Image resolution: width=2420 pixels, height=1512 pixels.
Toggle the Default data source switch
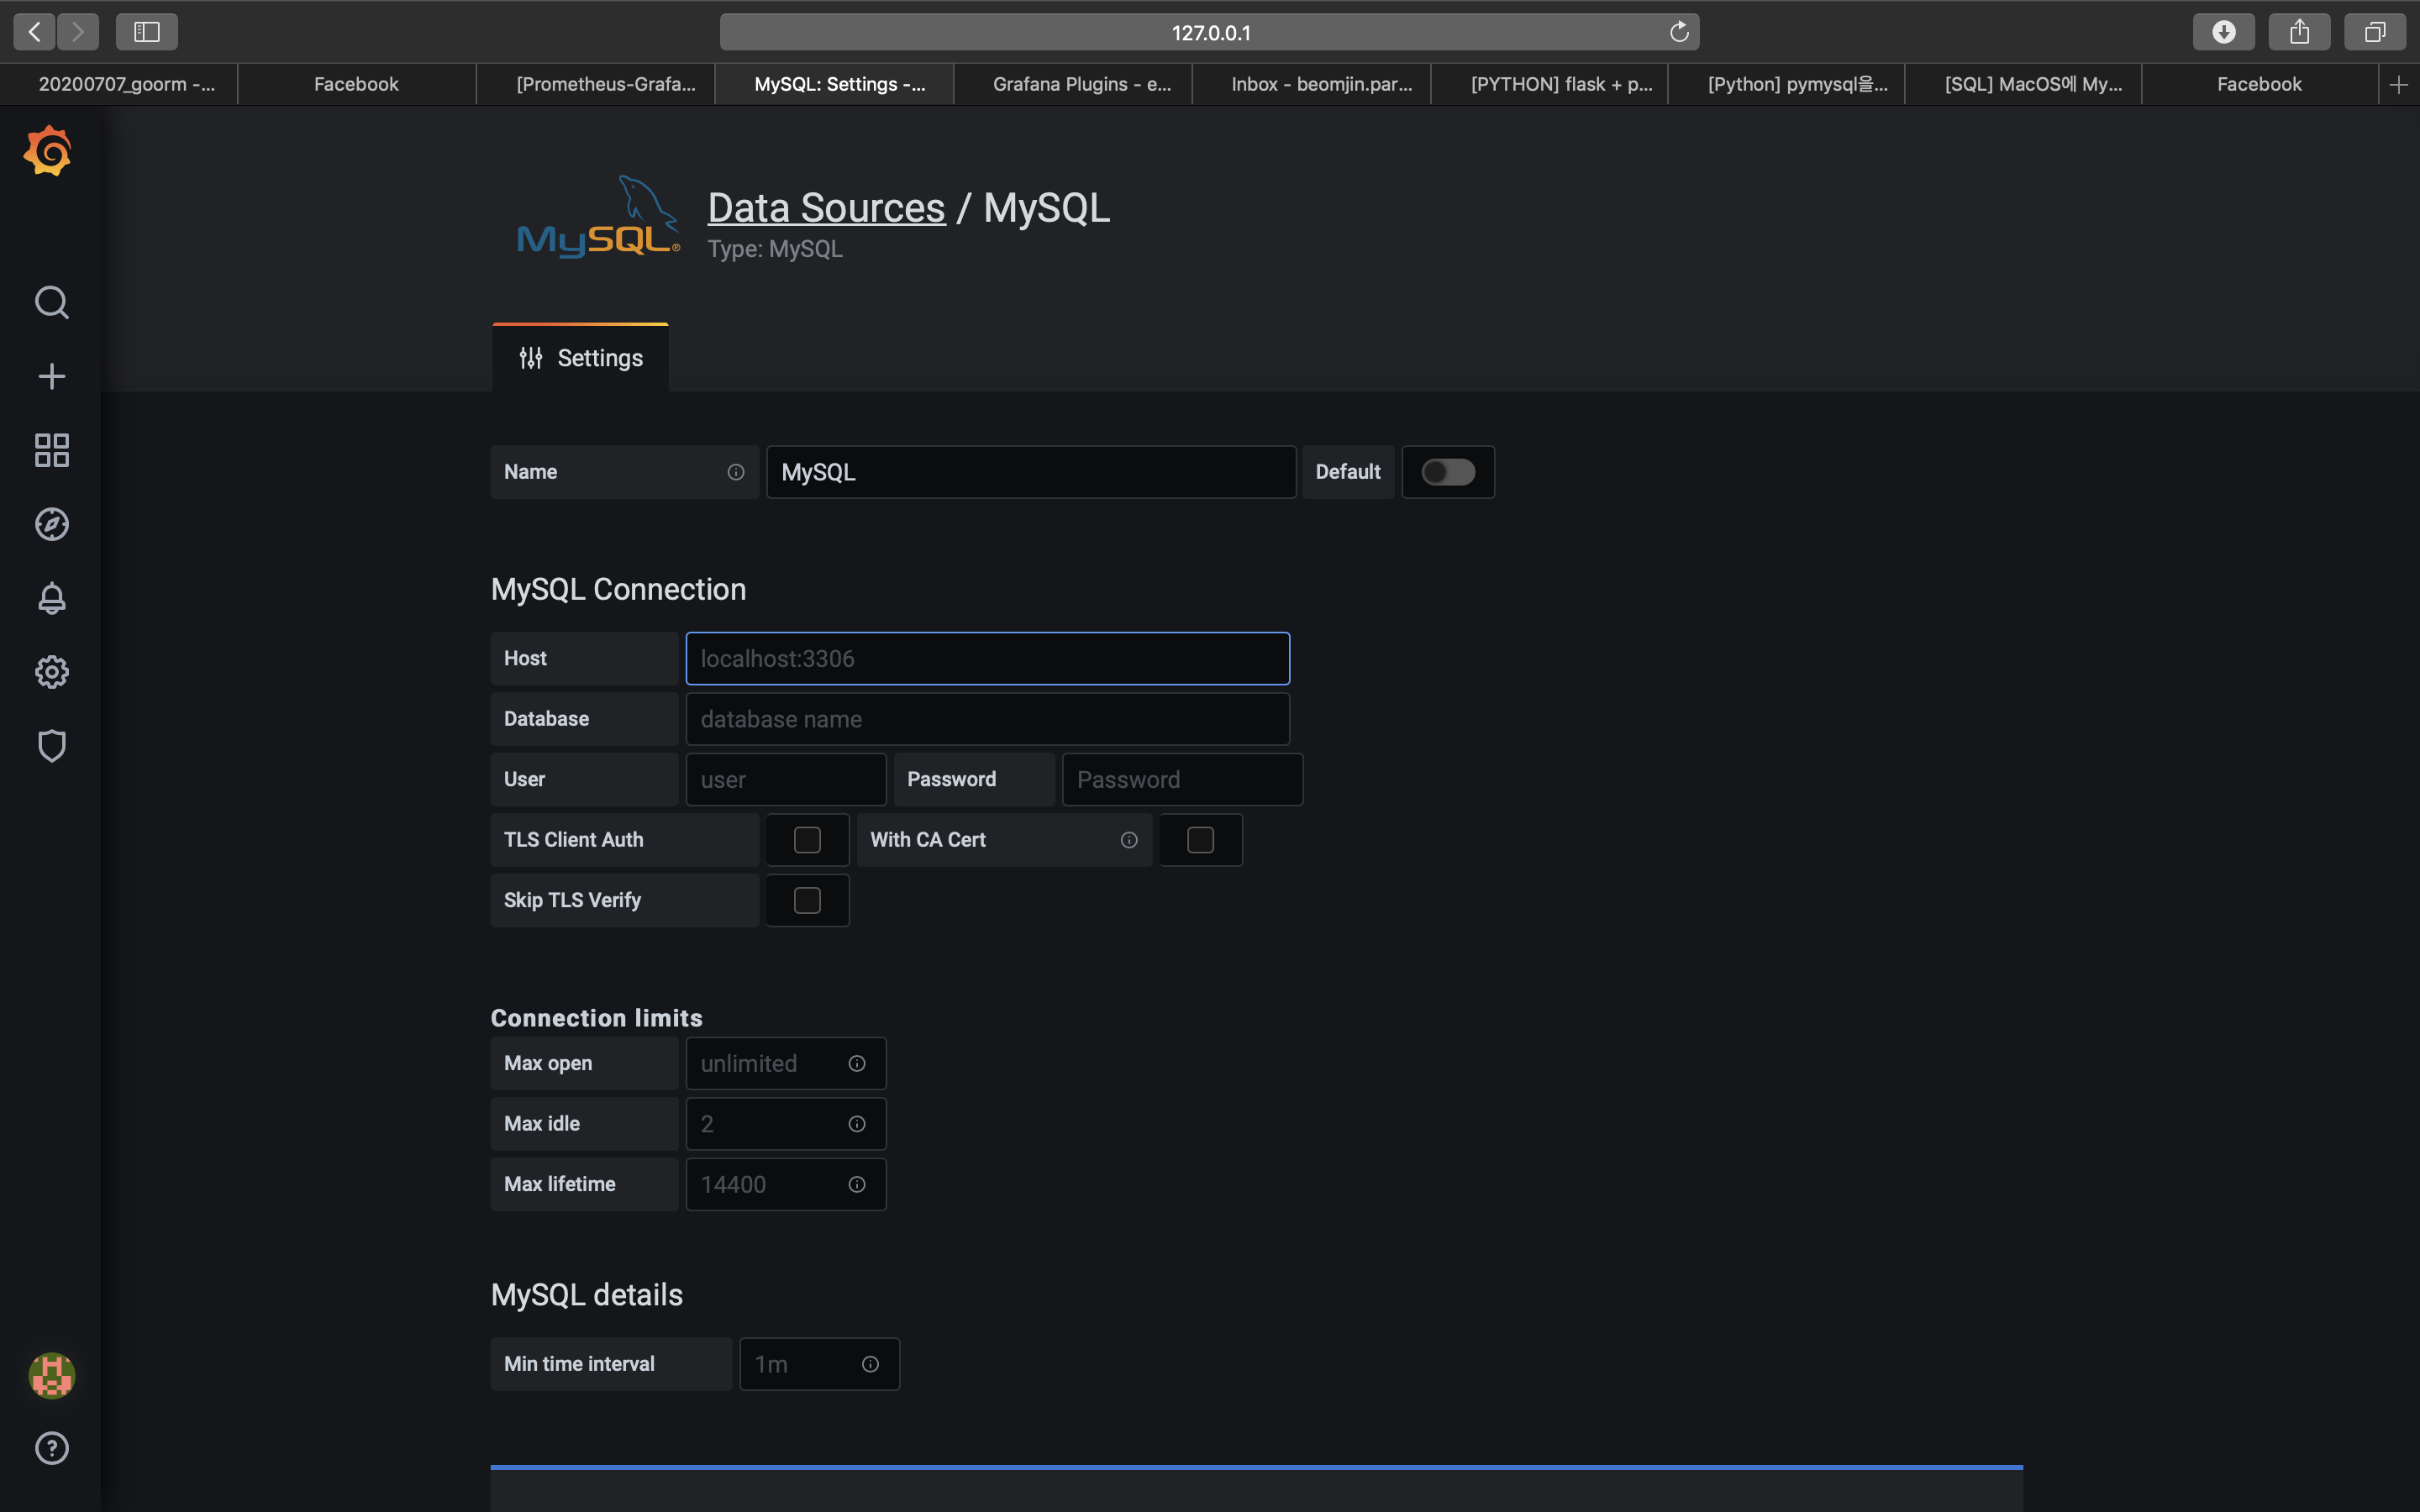[x=1447, y=472]
